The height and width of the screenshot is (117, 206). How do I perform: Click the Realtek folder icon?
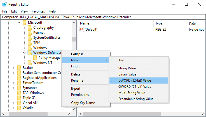(x=19, y=68)
